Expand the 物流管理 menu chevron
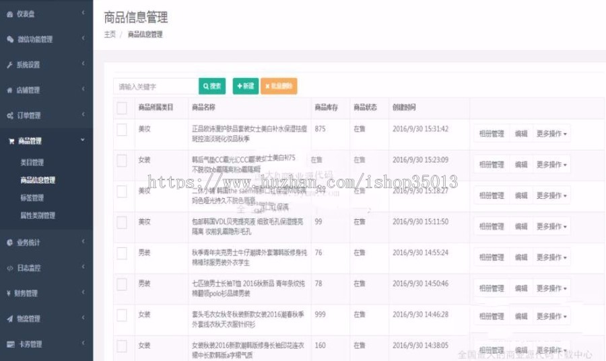Image resolution: width=606 pixels, height=361 pixels. 83,318
